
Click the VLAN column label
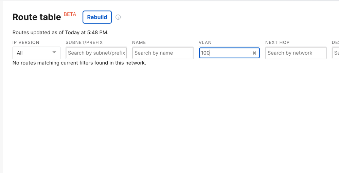click(x=205, y=42)
